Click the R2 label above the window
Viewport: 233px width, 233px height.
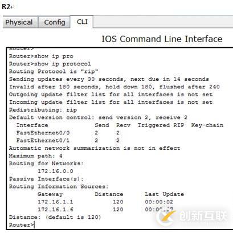(6, 7)
